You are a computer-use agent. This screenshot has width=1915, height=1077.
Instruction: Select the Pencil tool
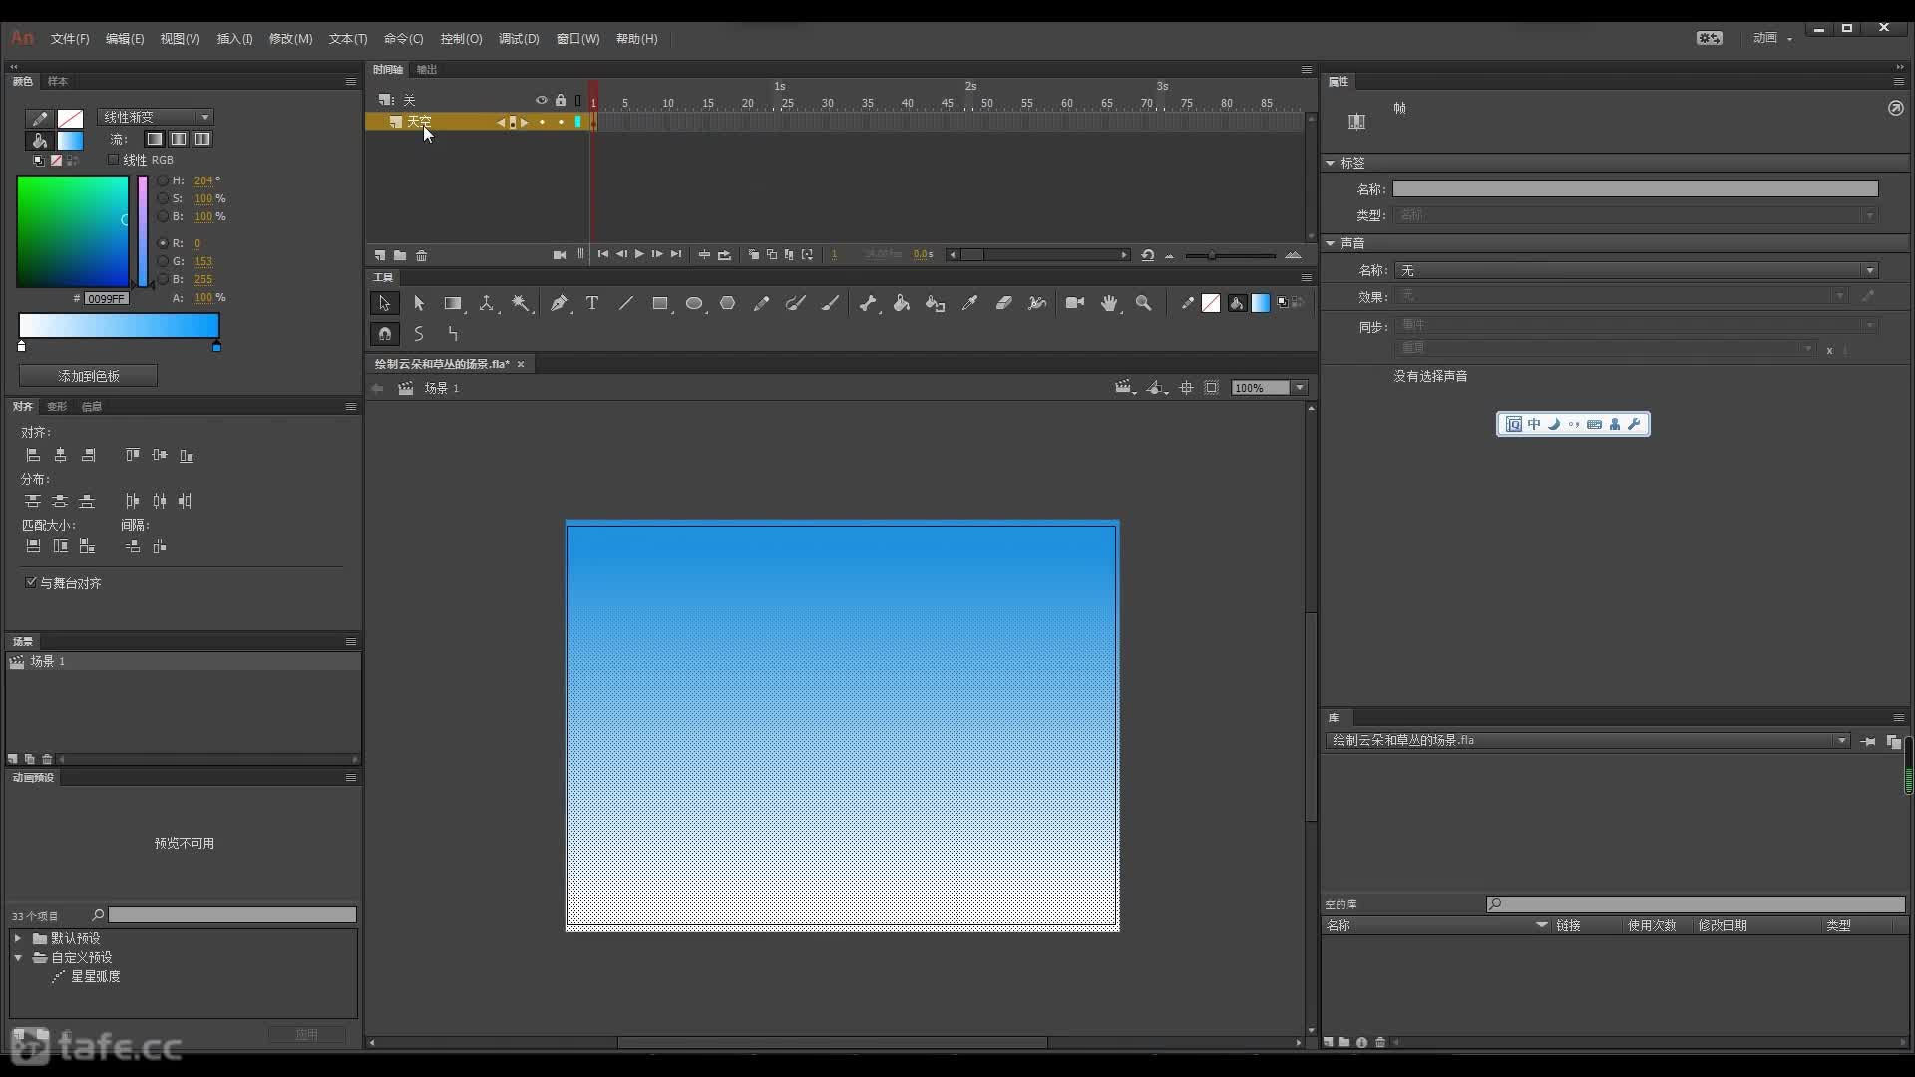pyautogui.click(x=762, y=303)
